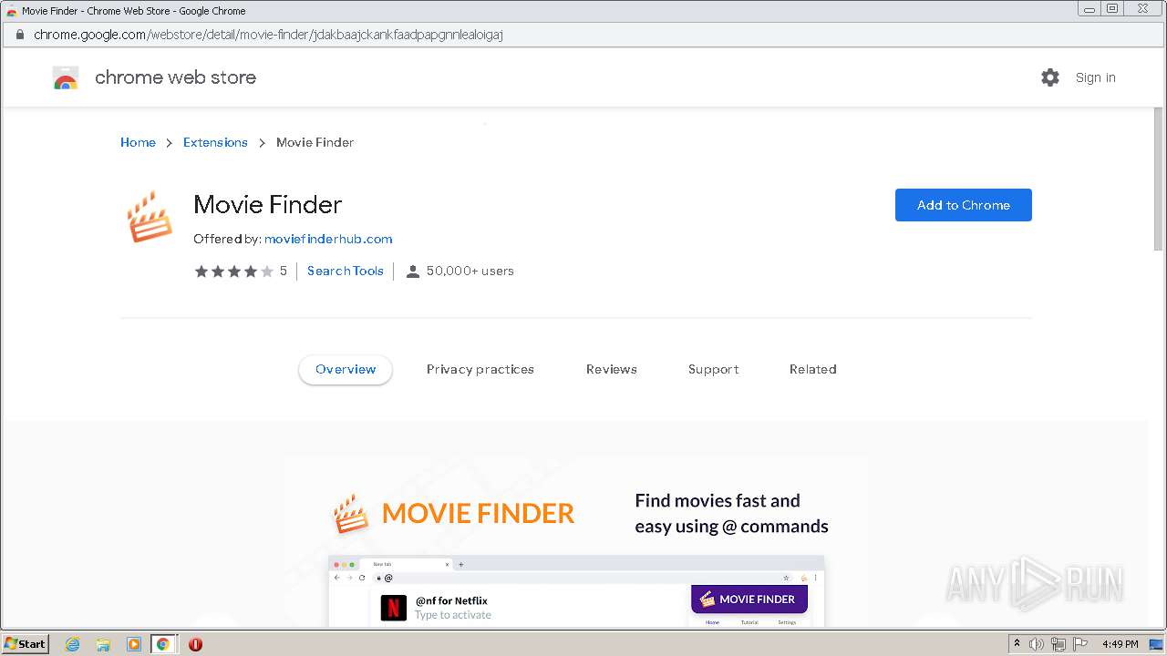Click the Chrome icon in the taskbar

click(x=163, y=644)
